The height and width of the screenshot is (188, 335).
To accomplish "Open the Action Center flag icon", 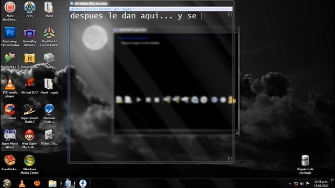I will pos(308,183).
